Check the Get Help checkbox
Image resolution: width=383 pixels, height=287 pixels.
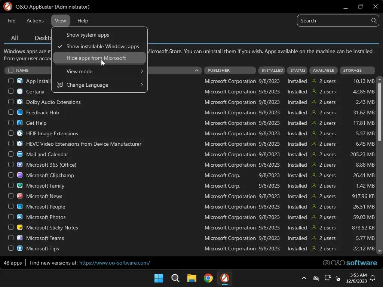click(x=11, y=123)
